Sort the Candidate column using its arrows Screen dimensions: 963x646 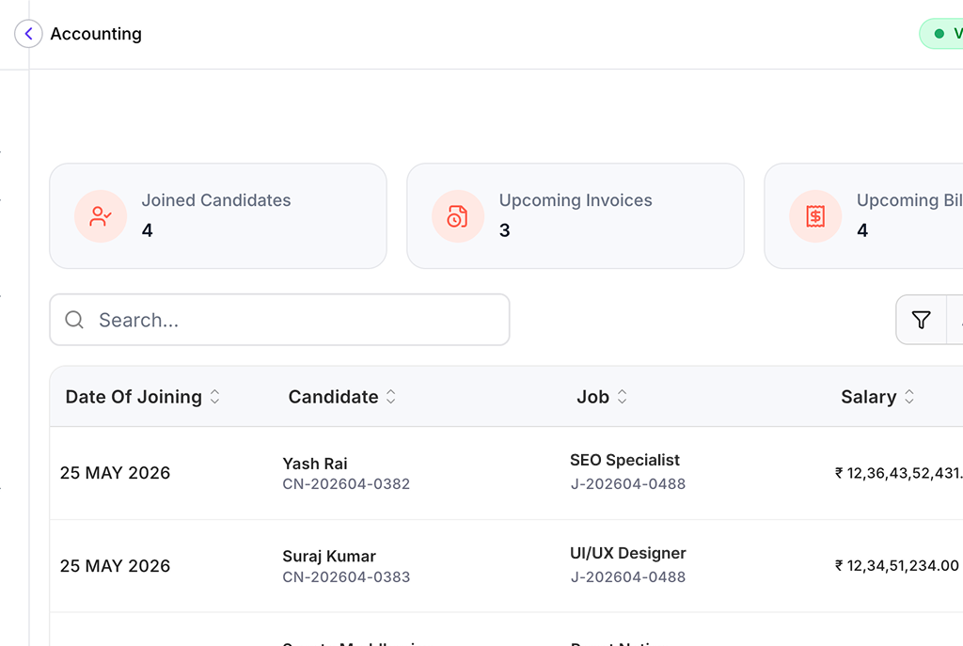[391, 397]
